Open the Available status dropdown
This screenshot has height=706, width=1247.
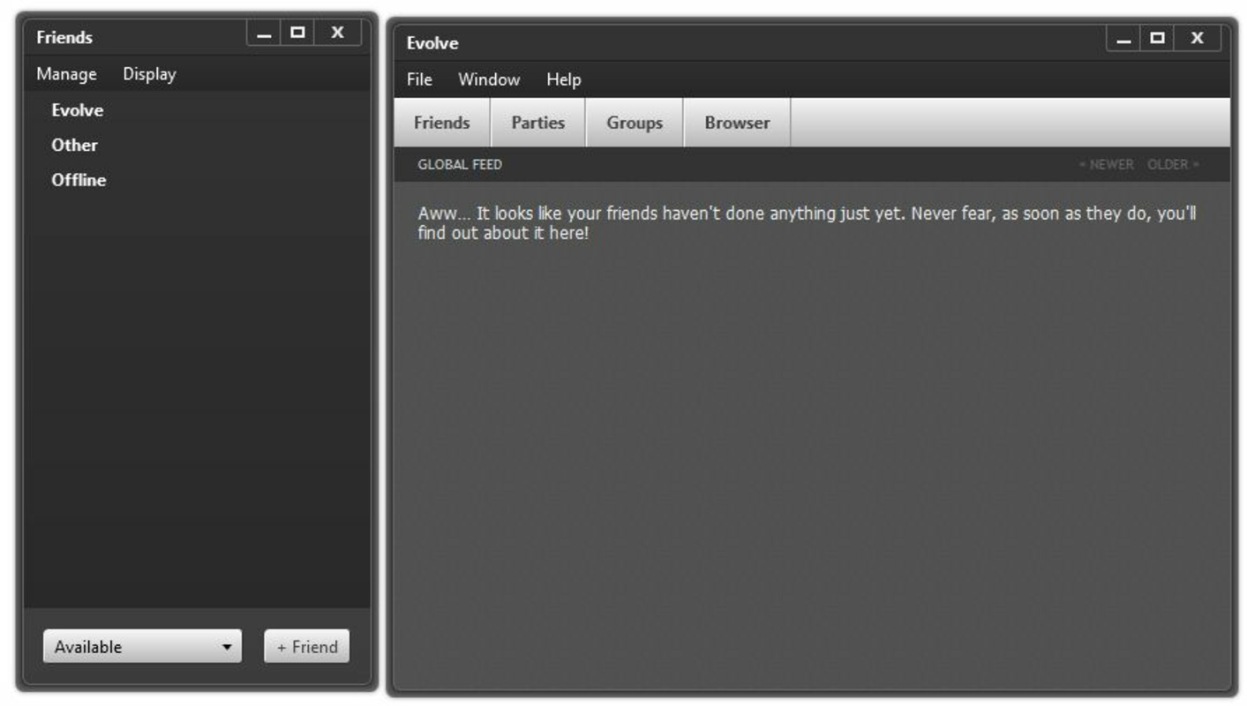[142, 647]
